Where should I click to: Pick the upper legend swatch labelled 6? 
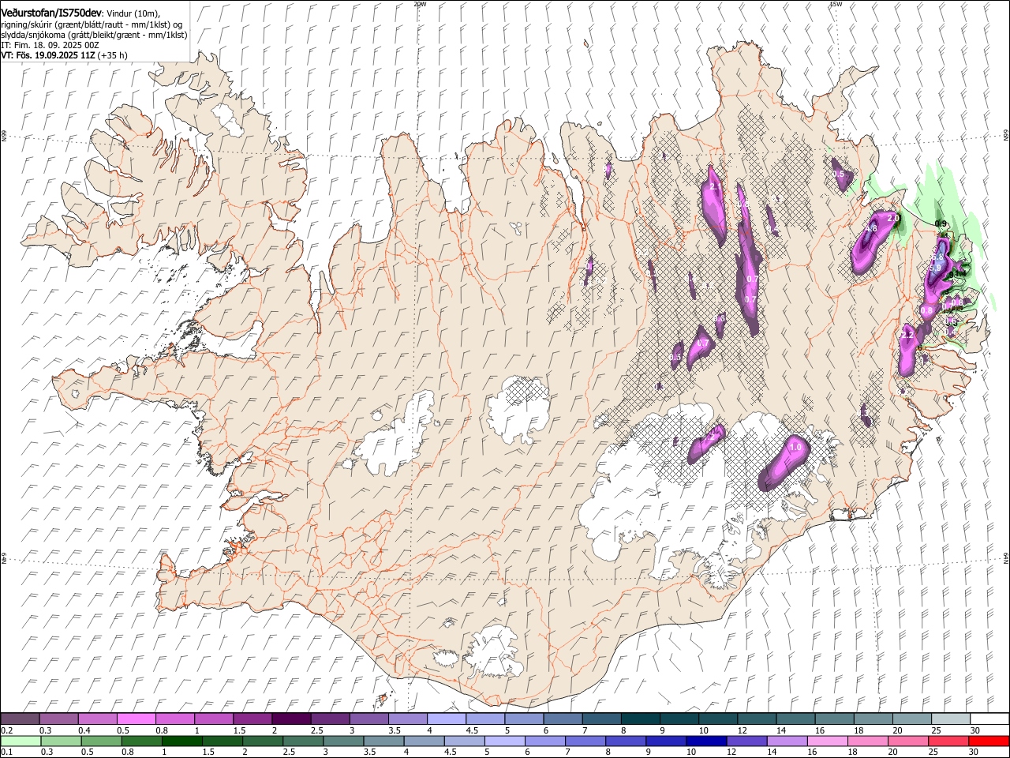point(562,719)
